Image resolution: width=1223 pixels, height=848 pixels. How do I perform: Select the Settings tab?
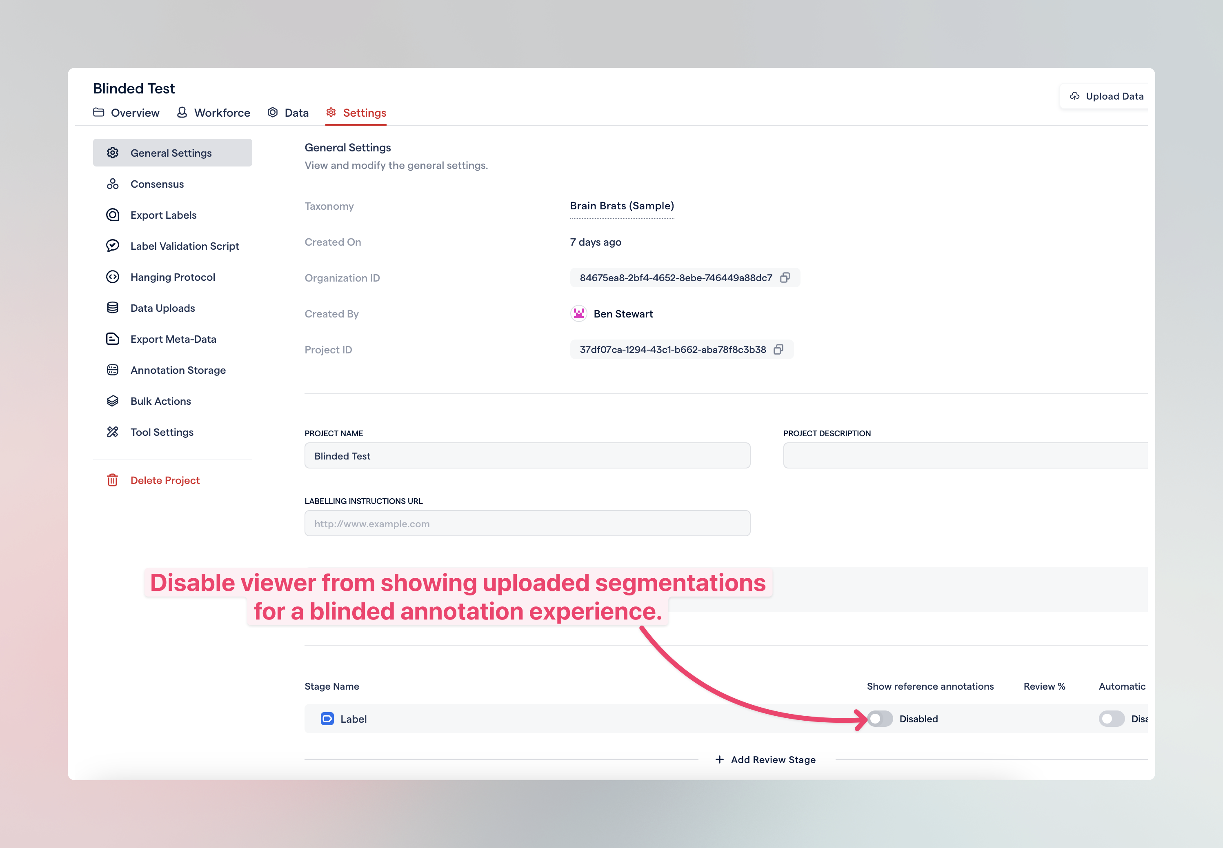coord(356,113)
